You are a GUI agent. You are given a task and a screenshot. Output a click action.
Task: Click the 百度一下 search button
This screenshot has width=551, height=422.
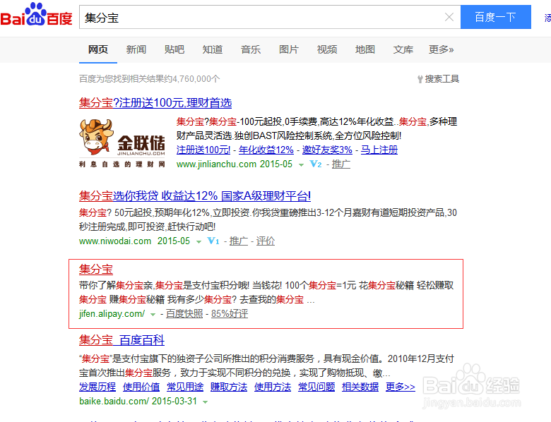495,17
